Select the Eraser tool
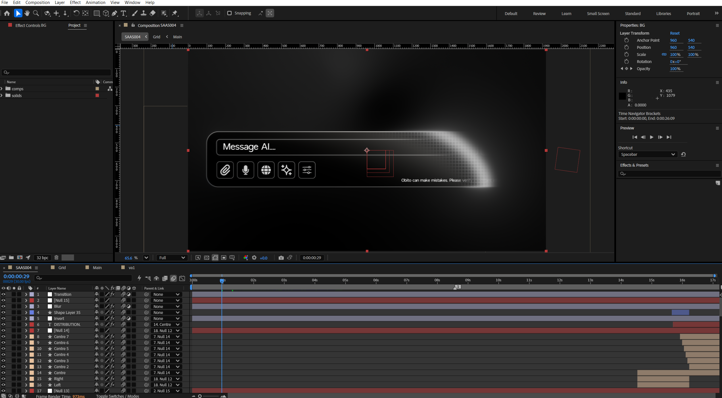This screenshot has height=398, width=722. [x=153, y=13]
